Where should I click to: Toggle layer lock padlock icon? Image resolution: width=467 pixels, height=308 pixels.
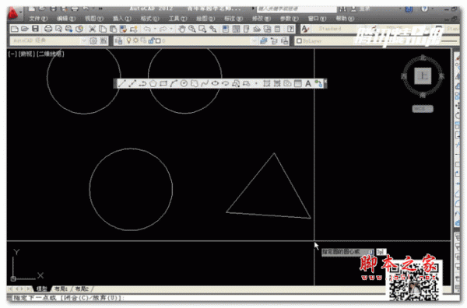(151, 40)
